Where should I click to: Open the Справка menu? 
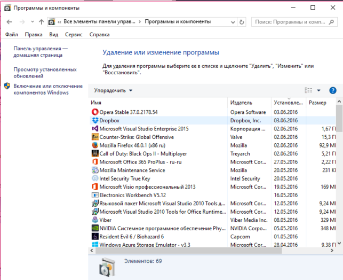[x=99, y=34]
